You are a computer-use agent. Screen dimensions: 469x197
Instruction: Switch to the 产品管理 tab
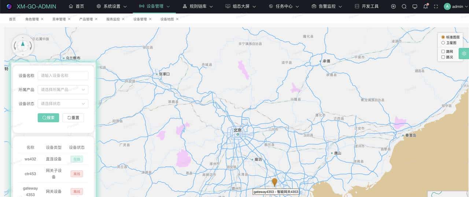86,19
